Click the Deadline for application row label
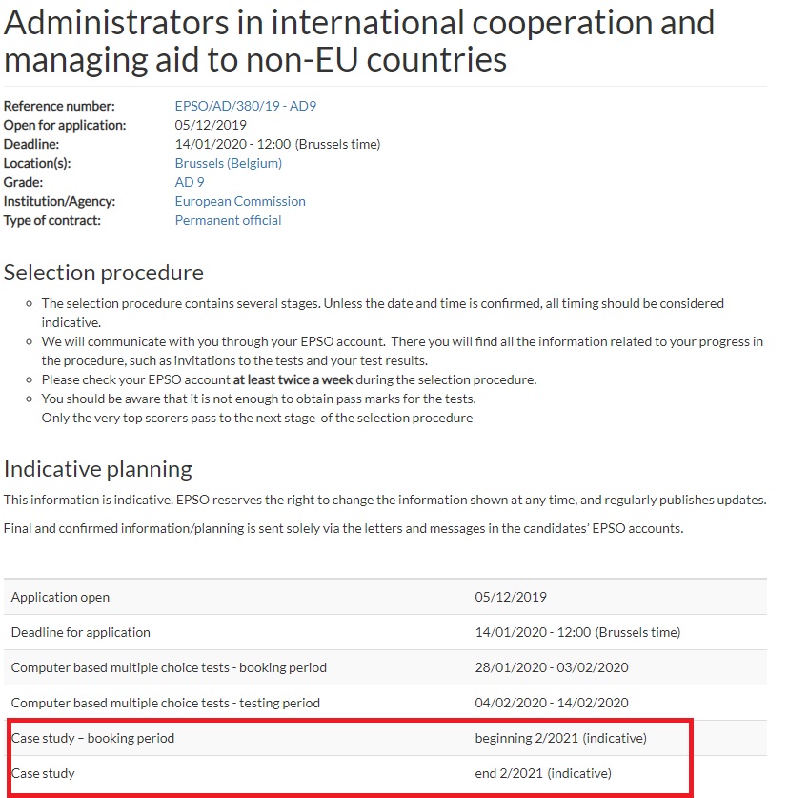The width and height of the screenshot is (788, 798). 81,632
